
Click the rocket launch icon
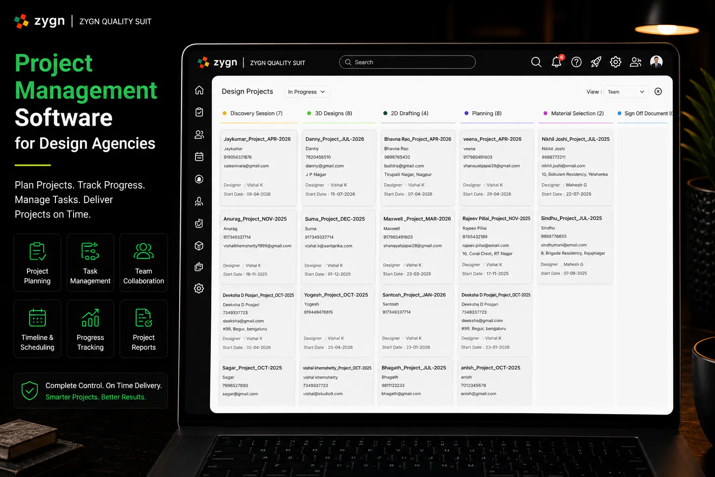(x=596, y=62)
